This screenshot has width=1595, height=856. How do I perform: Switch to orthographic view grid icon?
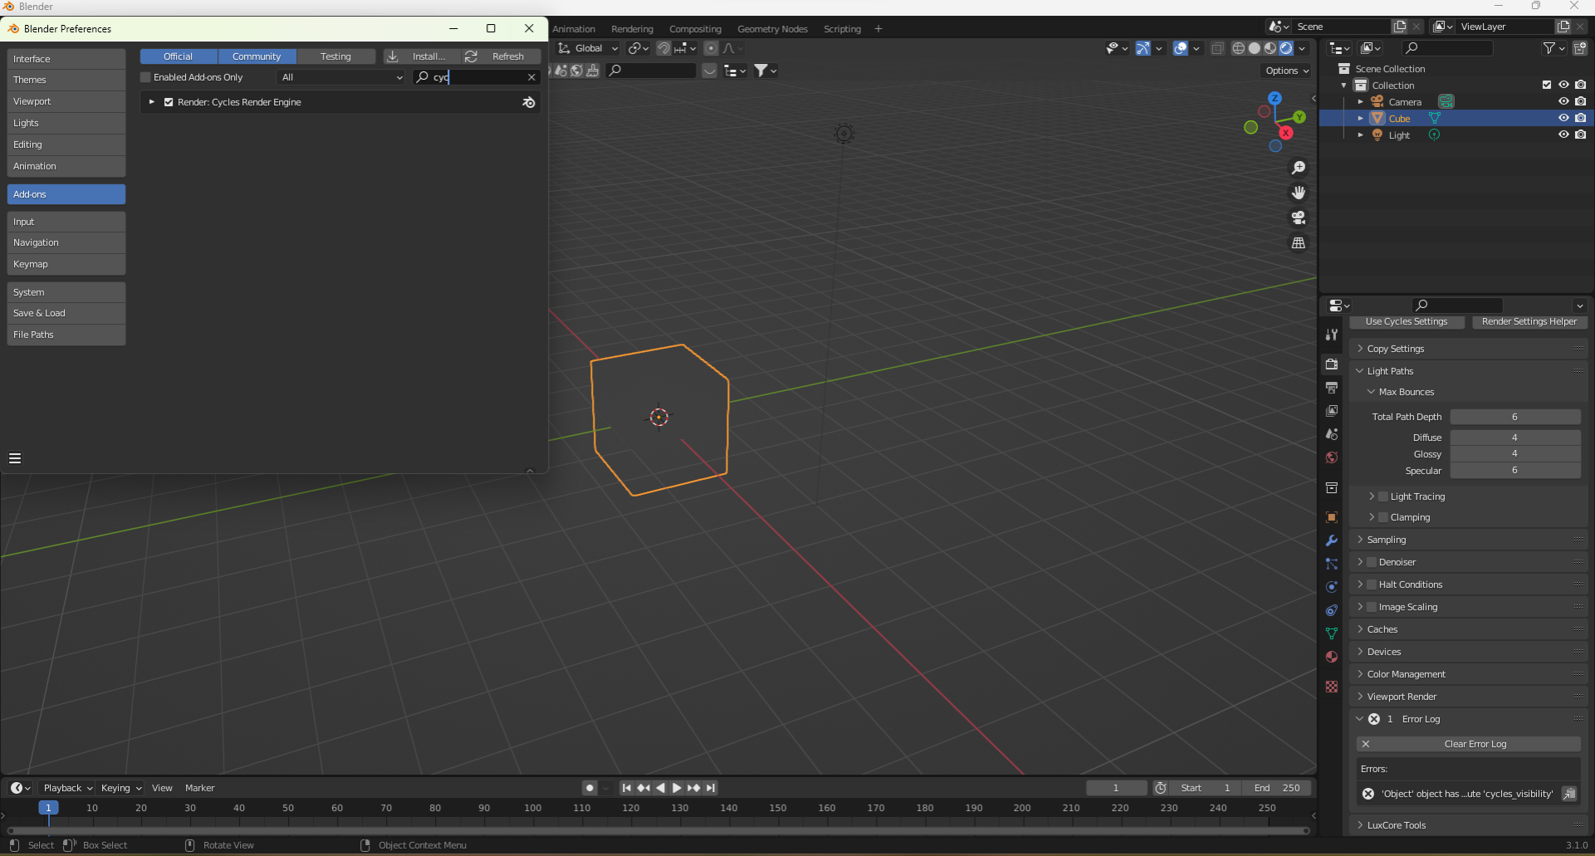pyautogui.click(x=1299, y=243)
